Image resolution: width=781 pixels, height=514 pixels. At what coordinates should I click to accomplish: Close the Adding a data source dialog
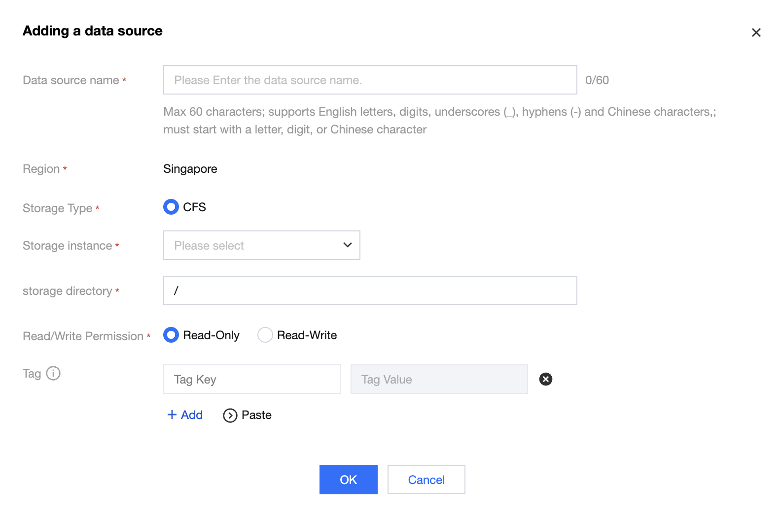coord(756,32)
